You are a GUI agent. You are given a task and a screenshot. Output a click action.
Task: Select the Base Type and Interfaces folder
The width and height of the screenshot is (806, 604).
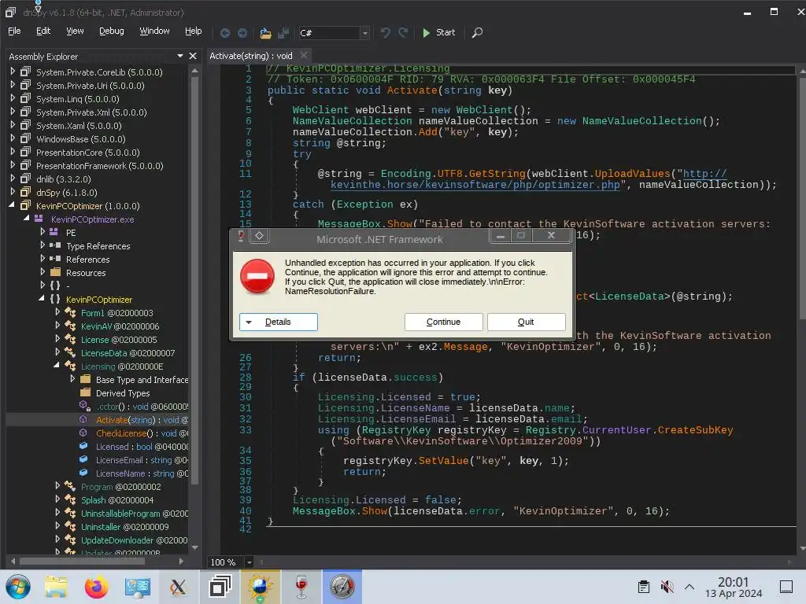pos(142,380)
